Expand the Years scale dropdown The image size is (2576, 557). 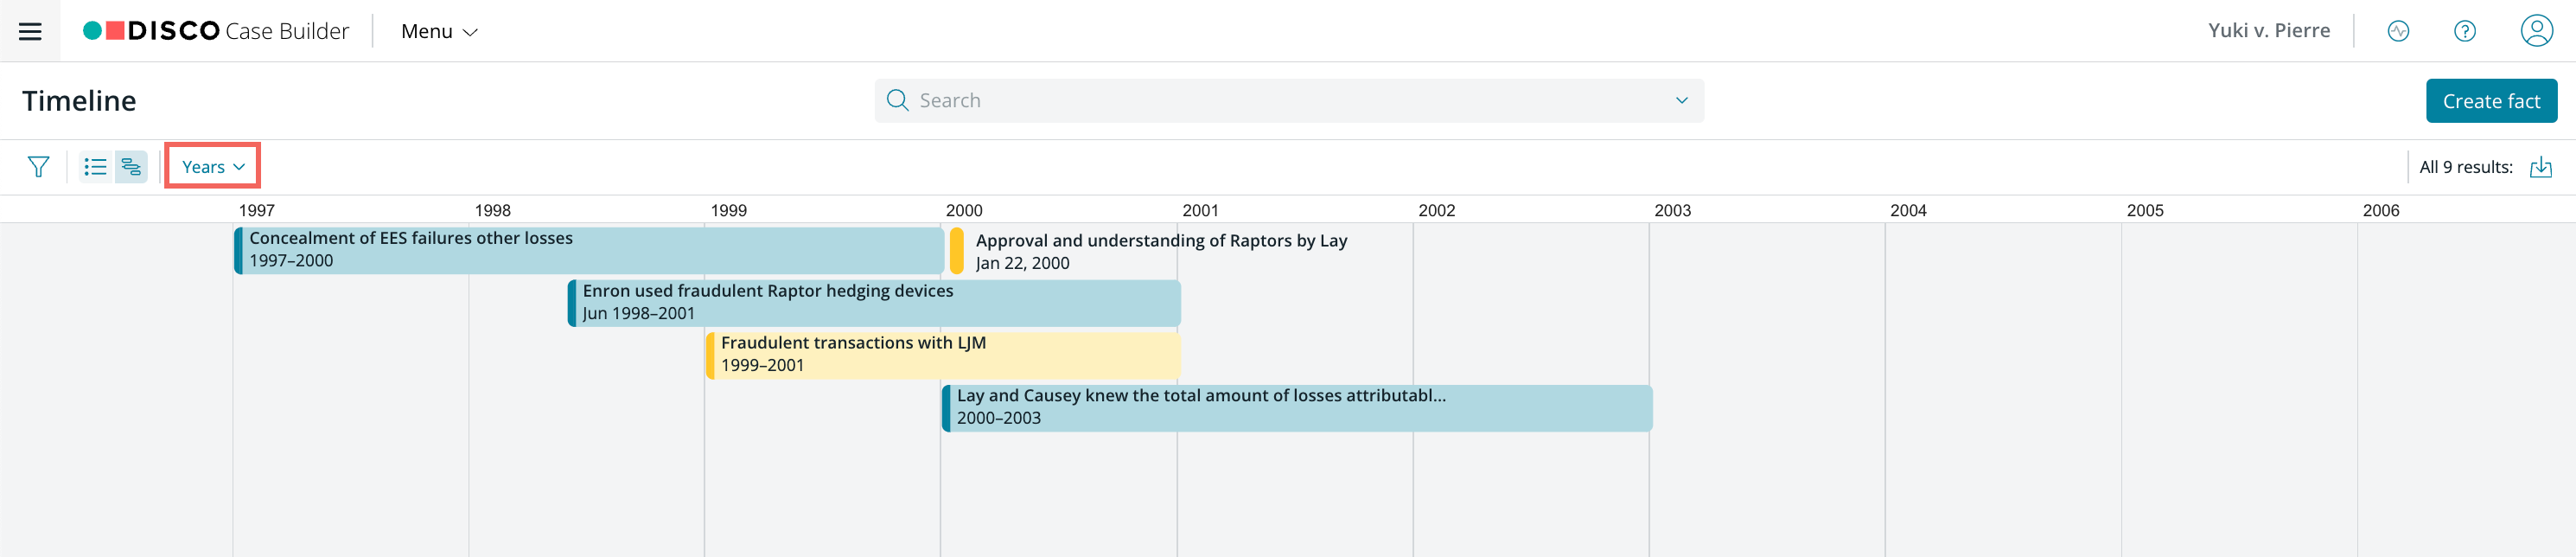pos(213,166)
